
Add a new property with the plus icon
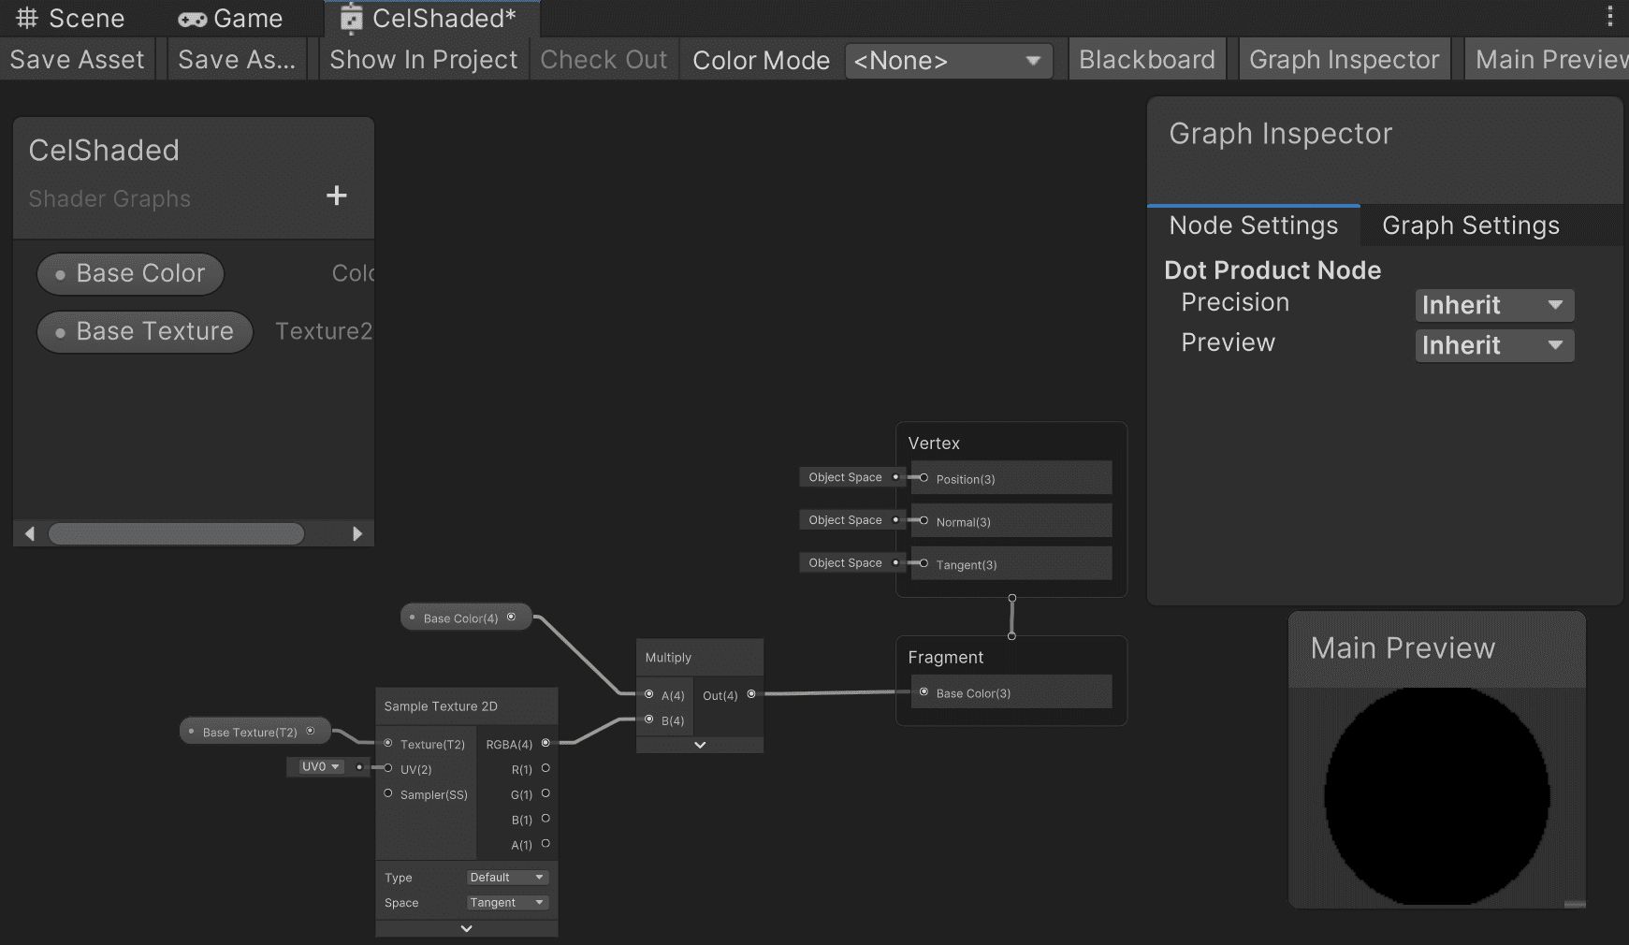[337, 196]
